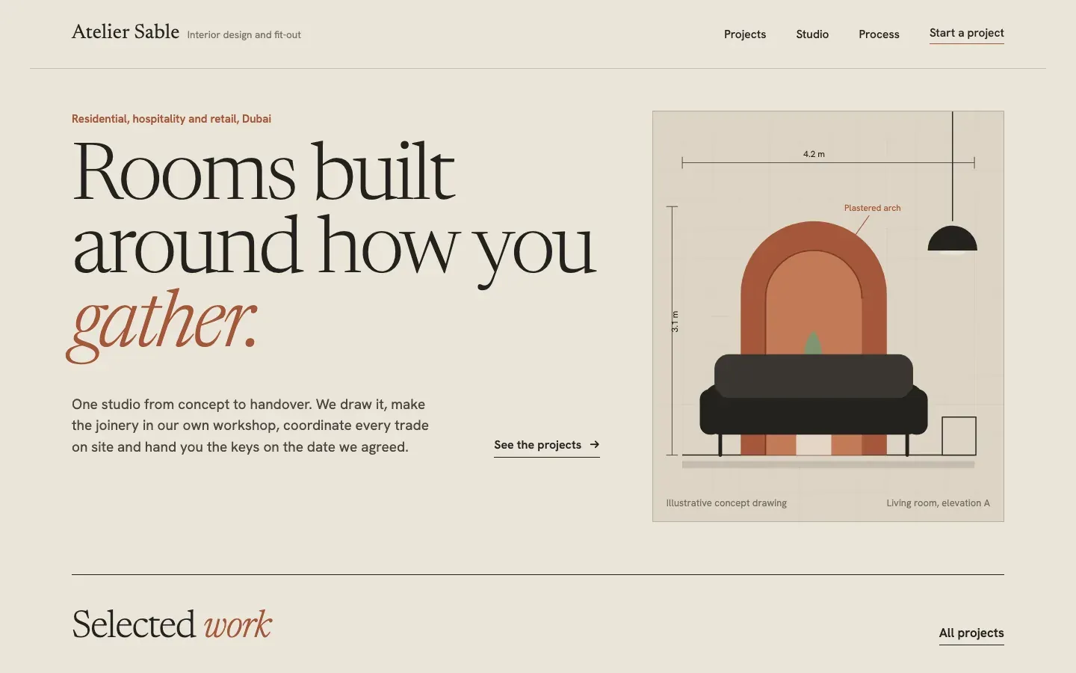The image size is (1076, 673).
Task: Click the 'Plastered arch' annotation label
Action: tap(872, 208)
